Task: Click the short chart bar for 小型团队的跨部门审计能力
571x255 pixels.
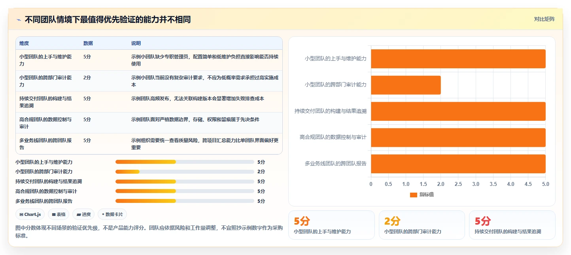Action: point(406,85)
